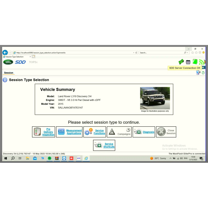This screenshot has height=208, width=208.
Task: Select the Diagnosis session link
Action: click(x=148, y=132)
